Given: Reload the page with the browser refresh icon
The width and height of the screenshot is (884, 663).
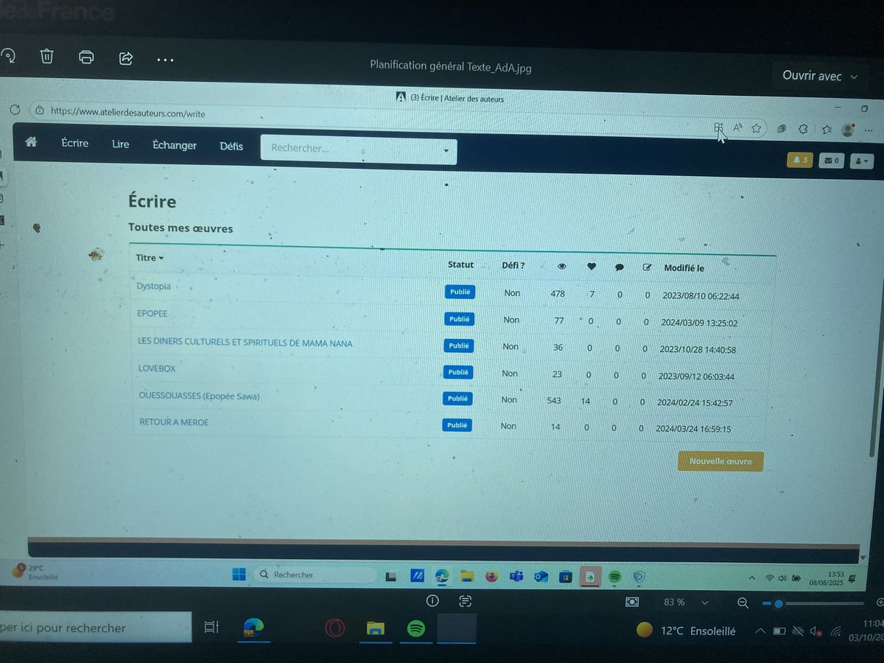Looking at the screenshot, I should pyautogui.click(x=15, y=109).
